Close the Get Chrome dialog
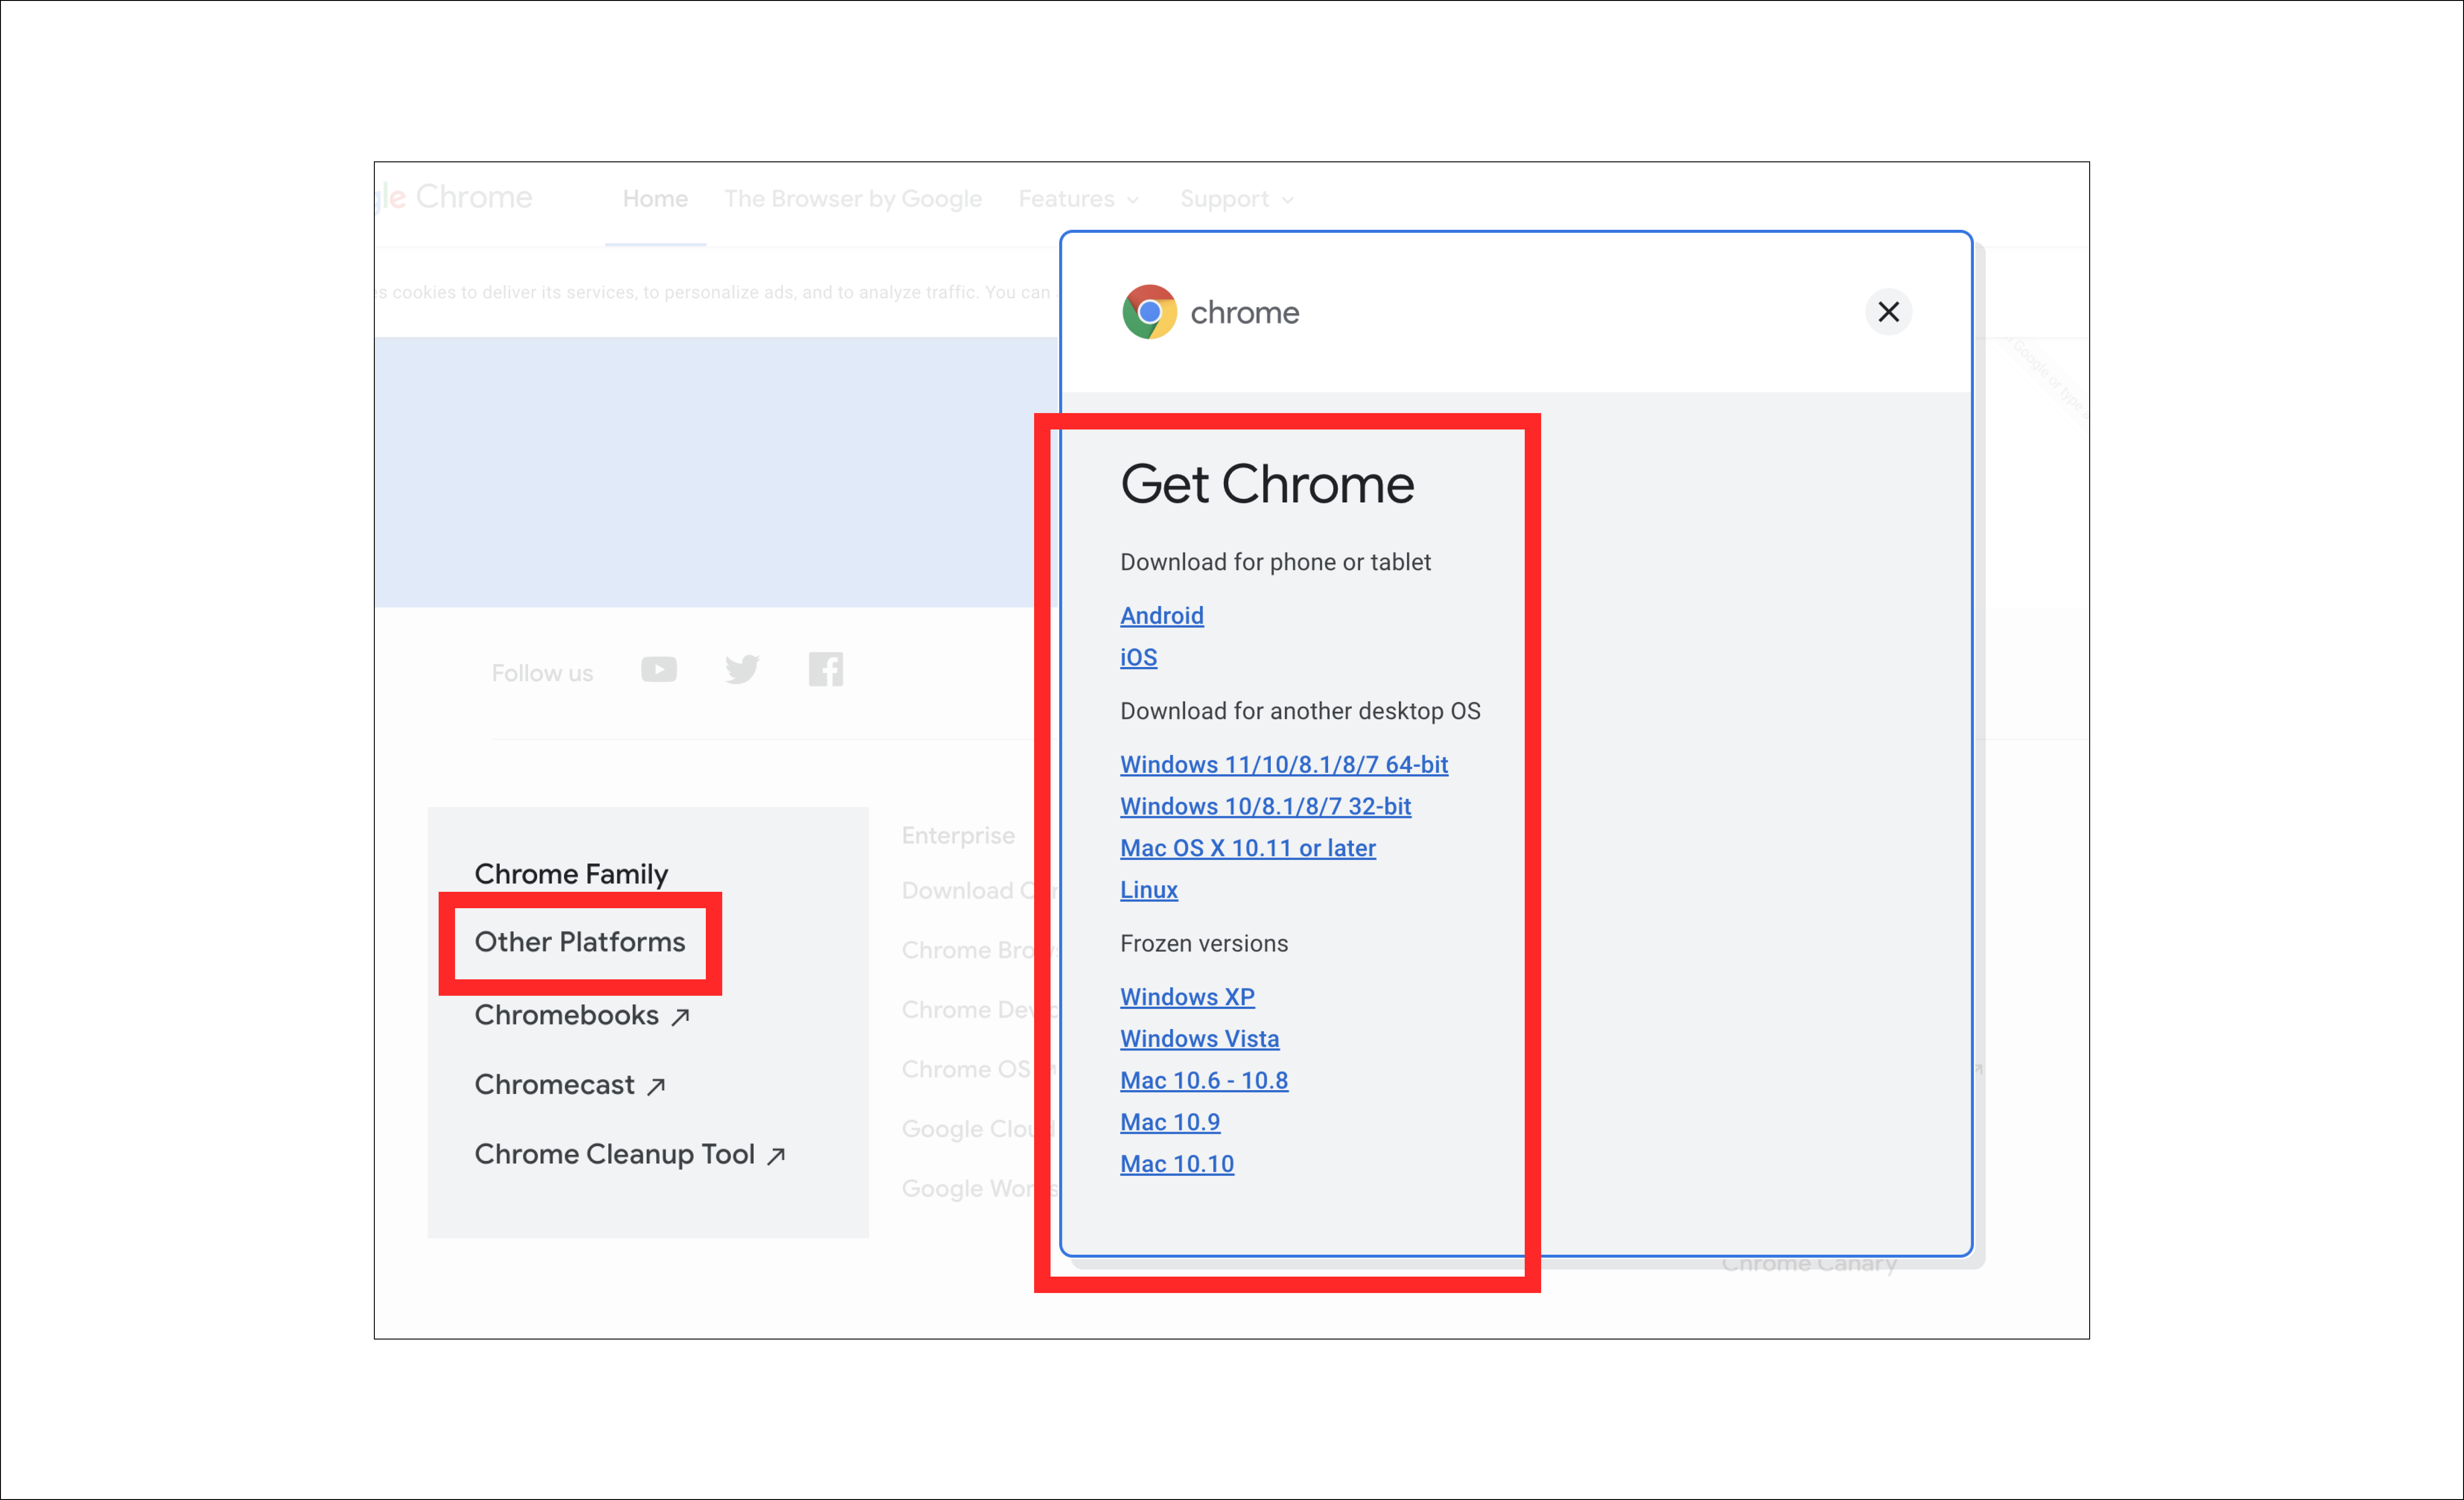 [1888, 312]
